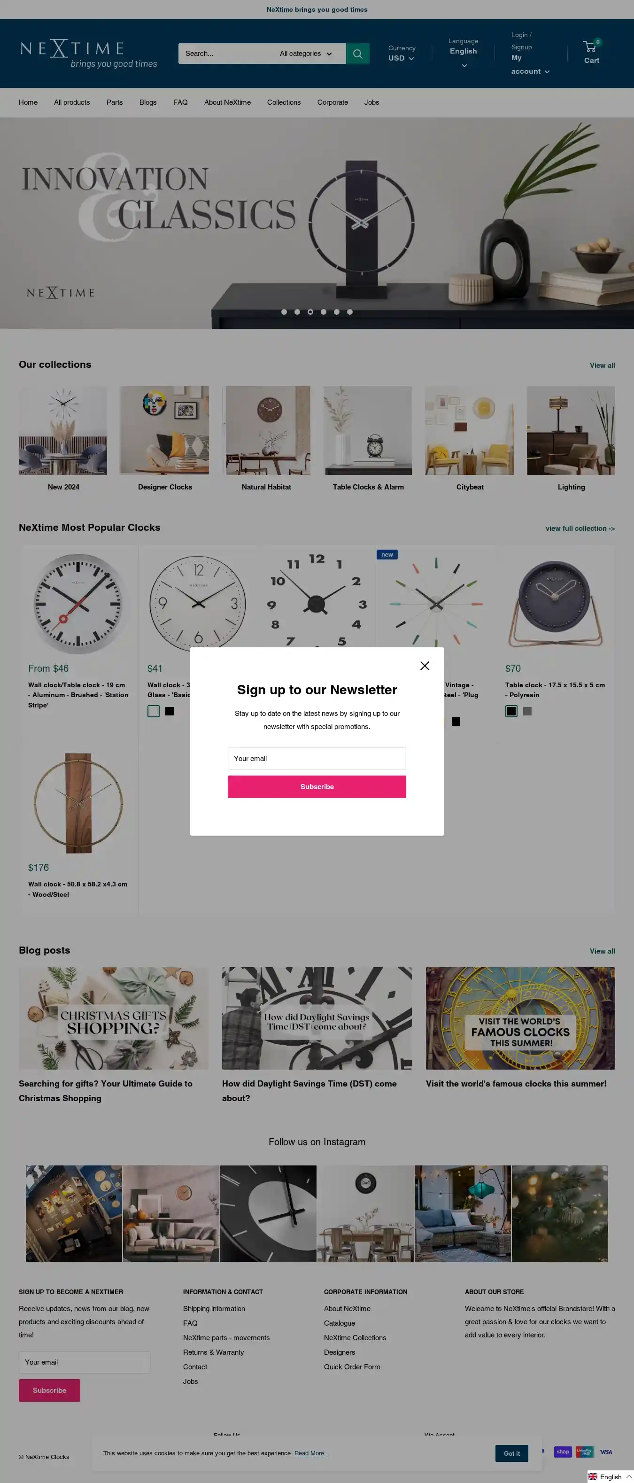Select black swatch on $70 table clock

point(511,711)
